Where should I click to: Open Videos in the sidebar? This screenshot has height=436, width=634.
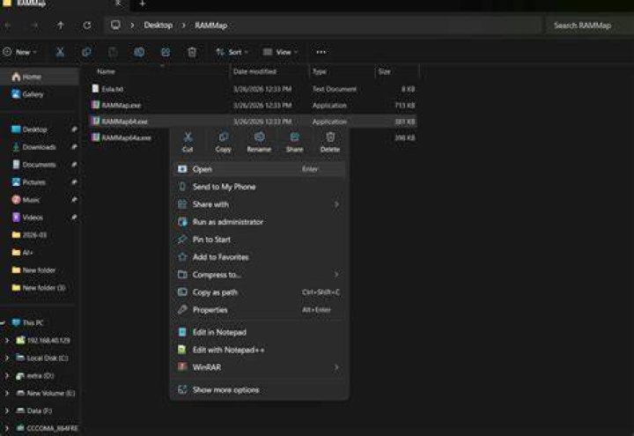tap(40, 218)
